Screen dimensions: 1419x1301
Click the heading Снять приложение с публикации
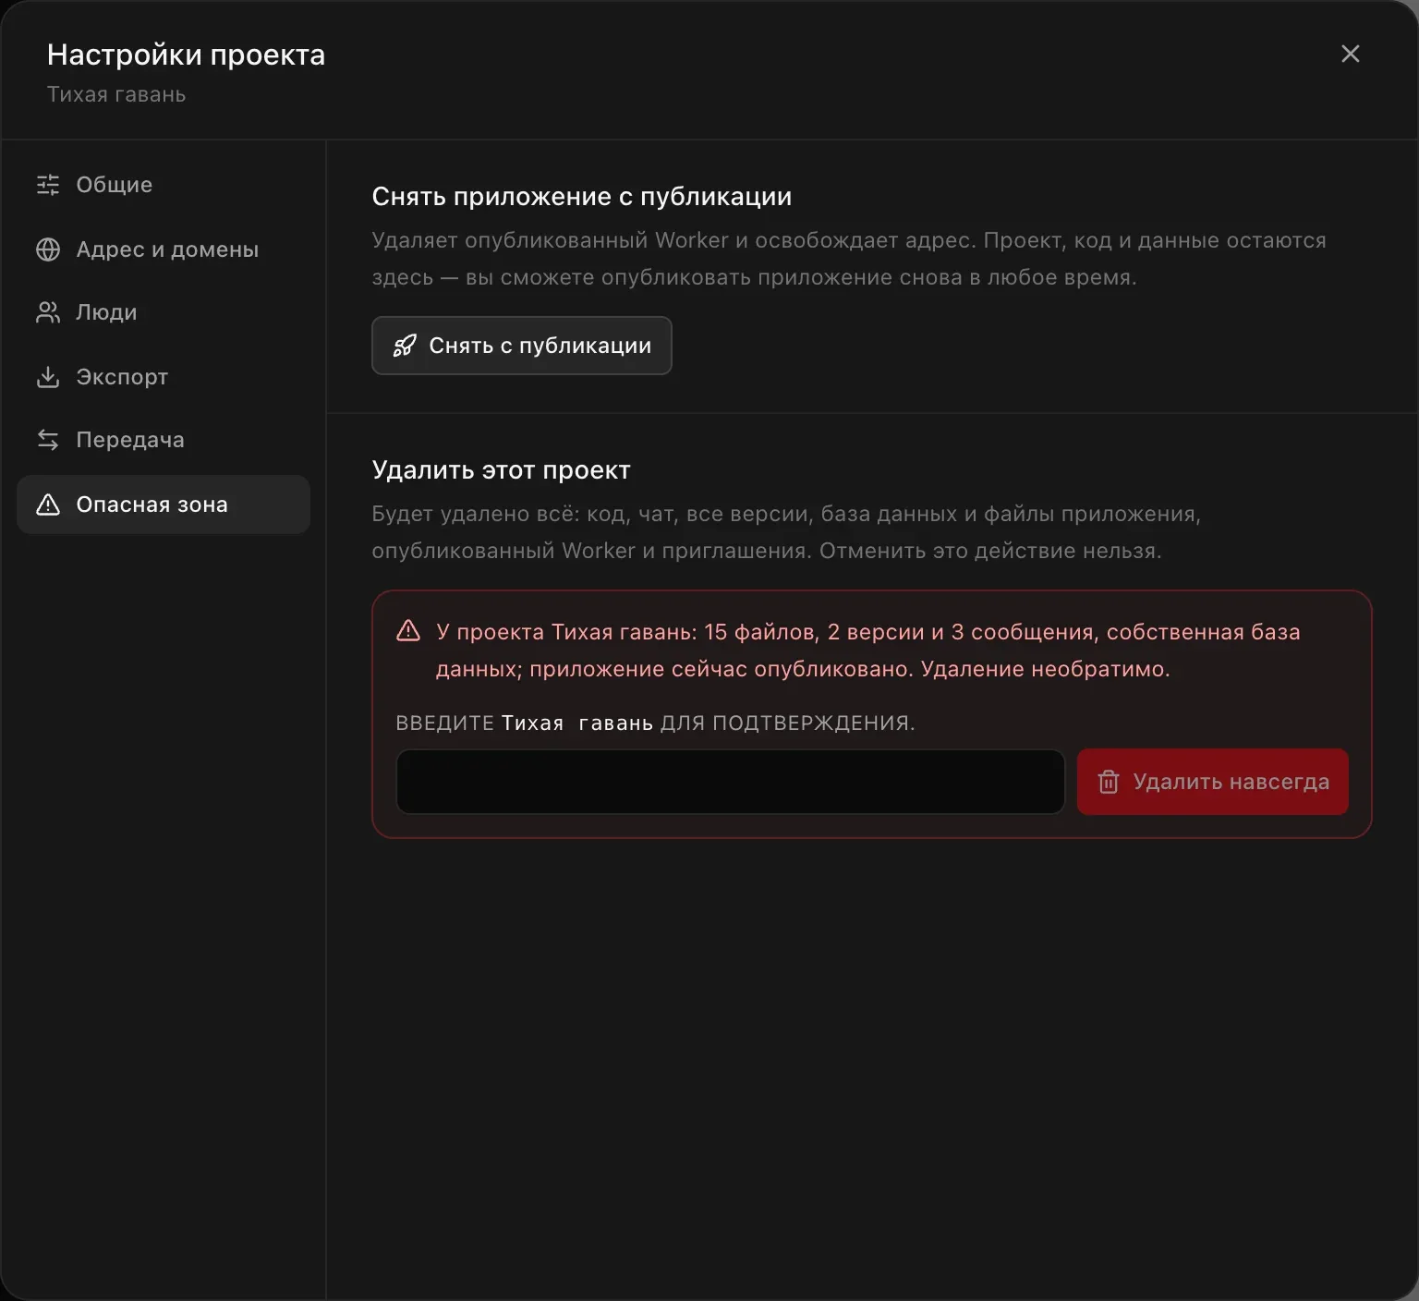tap(582, 197)
